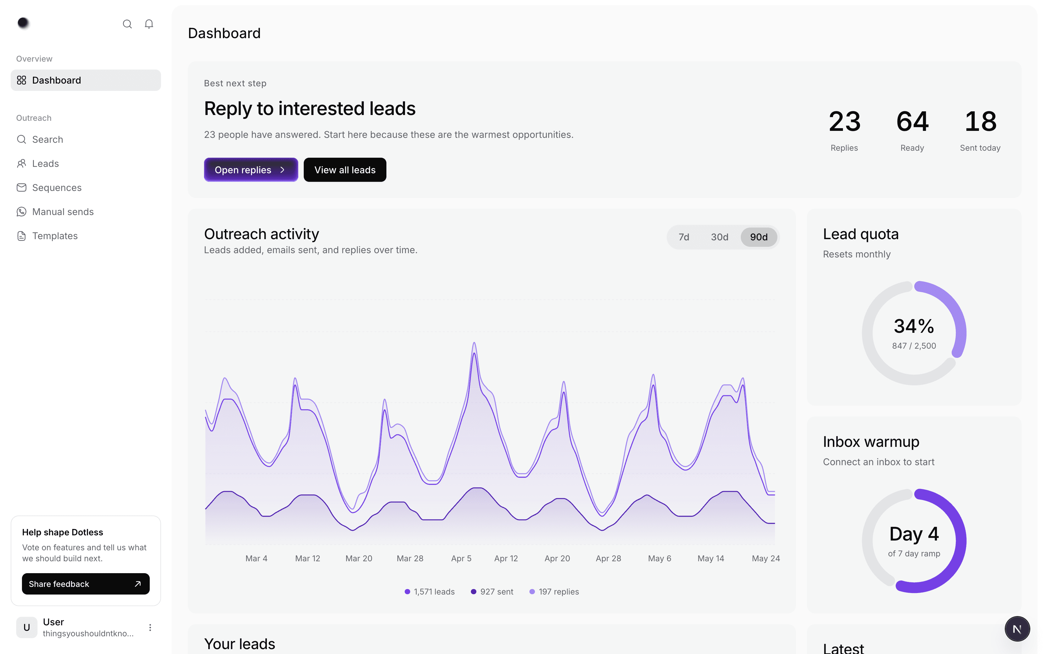Click 'Best next step' label
The image size is (1043, 654).
click(x=235, y=84)
